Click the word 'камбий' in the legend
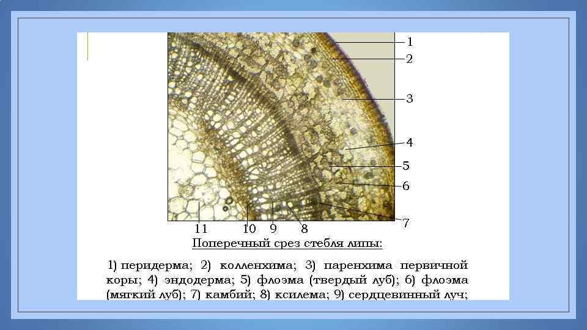 click(x=230, y=295)
